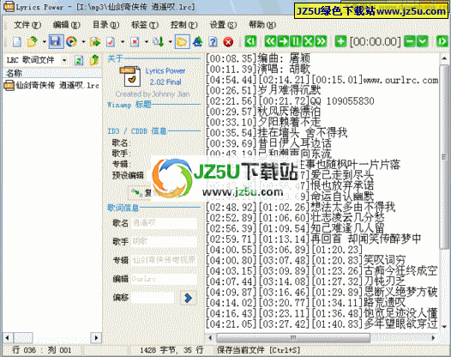Click the red circle stop icon
Viewport: 451px width, 357px height.
(228, 42)
